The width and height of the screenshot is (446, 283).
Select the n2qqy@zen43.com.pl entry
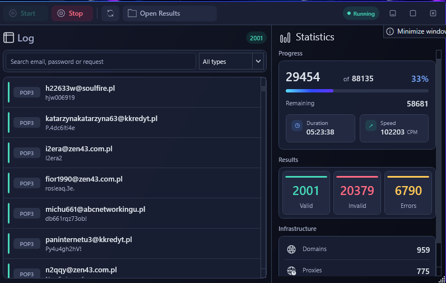coord(132,268)
